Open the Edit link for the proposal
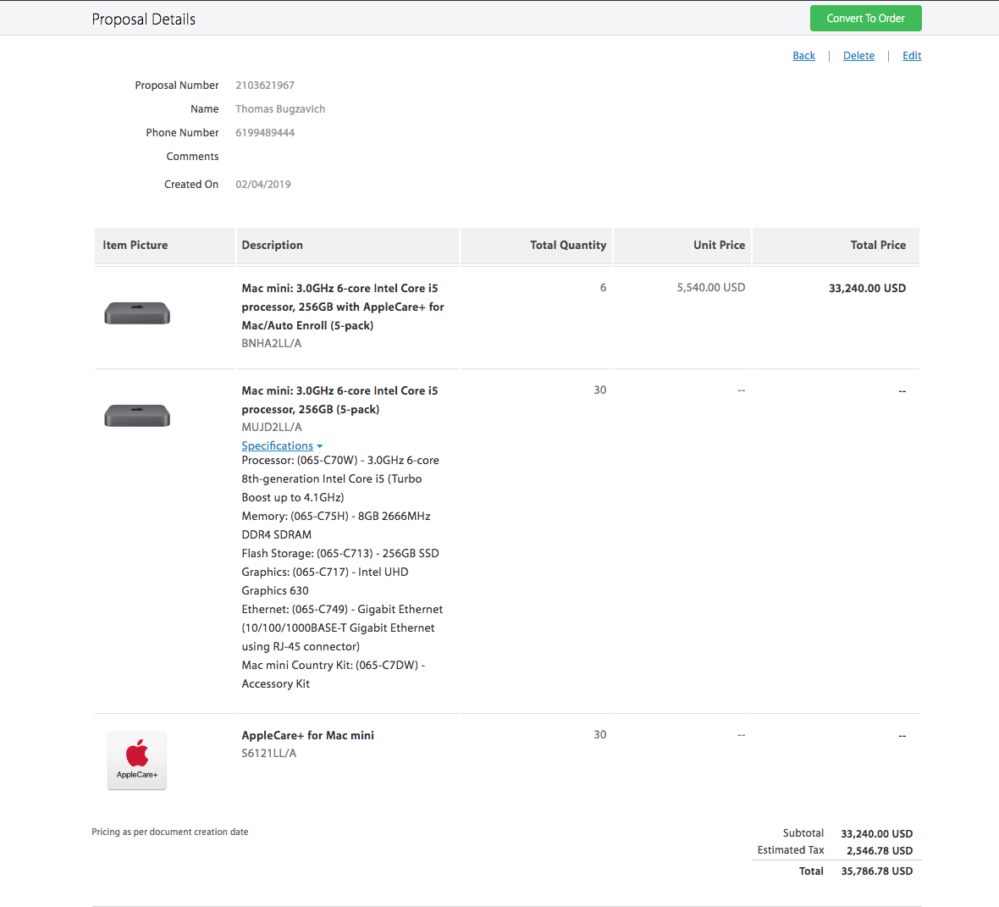Viewport: 999px width, 907px height. point(912,55)
